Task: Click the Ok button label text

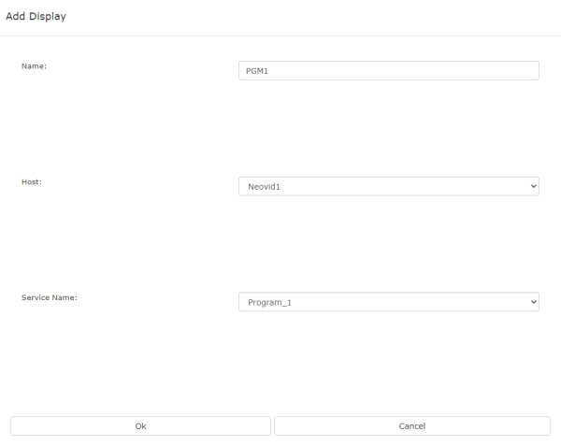Action: 140,426
